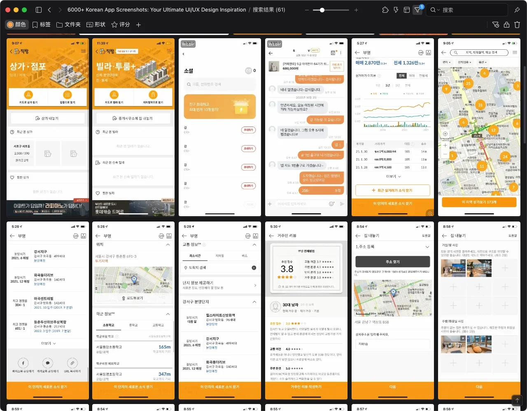The image size is (527, 411).
Task: Click the 搜索结果 (61) breadcrumb text
Action: 269,10
